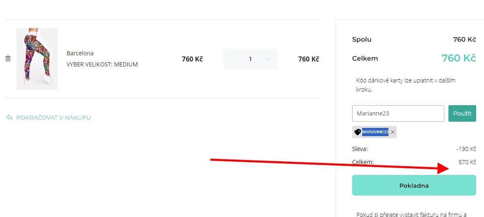Viewport: 484px width, 217px height.
Task: Click the back arrow icon beside Pokračovat v nákupu
Action: click(9, 118)
